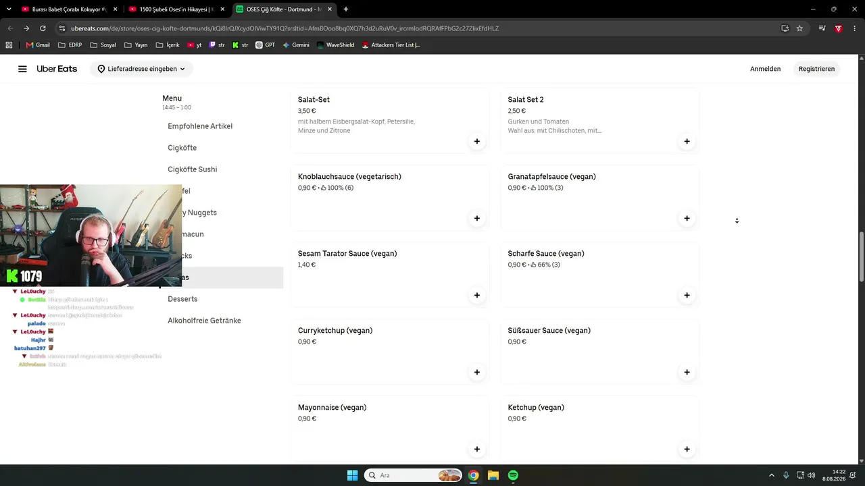Click the browser address bar URL
The height and width of the screenshot is (486, 865).
(285, 28)
